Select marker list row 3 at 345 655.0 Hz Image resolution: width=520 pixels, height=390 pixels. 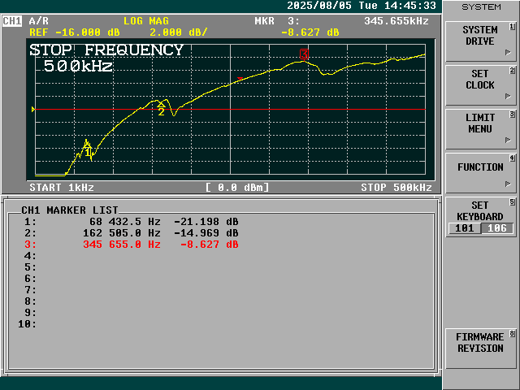pos(130,244)
